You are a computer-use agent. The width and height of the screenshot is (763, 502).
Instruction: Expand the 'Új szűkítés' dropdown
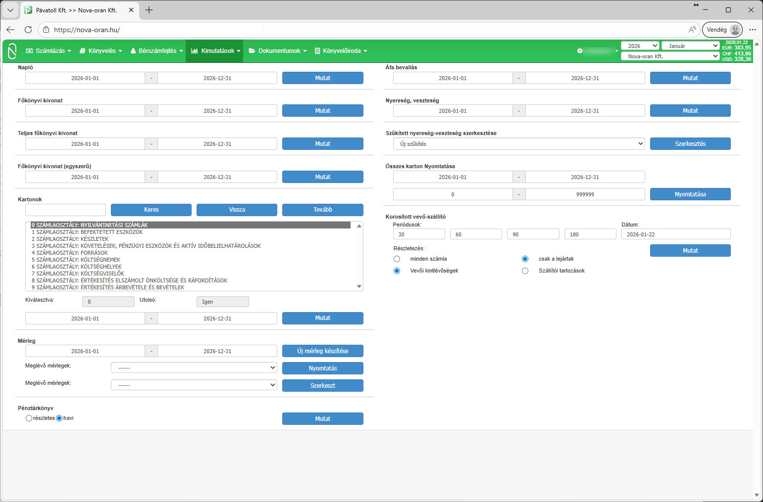coord(518,144)
